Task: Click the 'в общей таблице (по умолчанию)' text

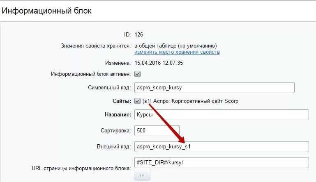Action: (x=175, y=46)
